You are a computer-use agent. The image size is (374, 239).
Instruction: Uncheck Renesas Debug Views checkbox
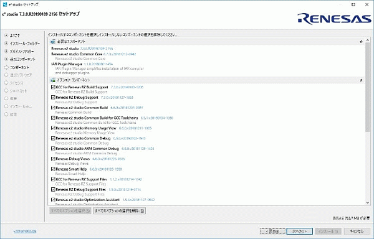(x=53, y=159)
